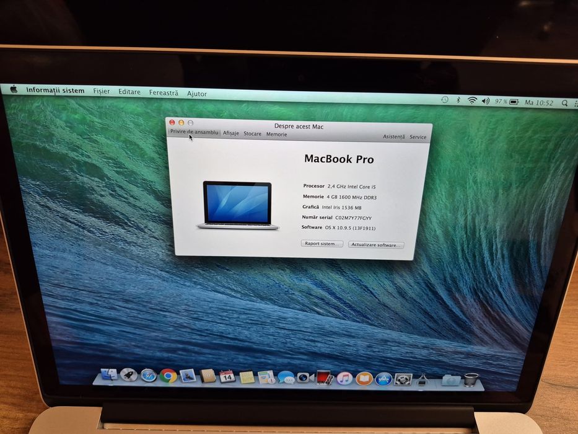Open Fereastră menu
Screen dimensions: 578x434
pyautogui.click(x=164, y=92)
